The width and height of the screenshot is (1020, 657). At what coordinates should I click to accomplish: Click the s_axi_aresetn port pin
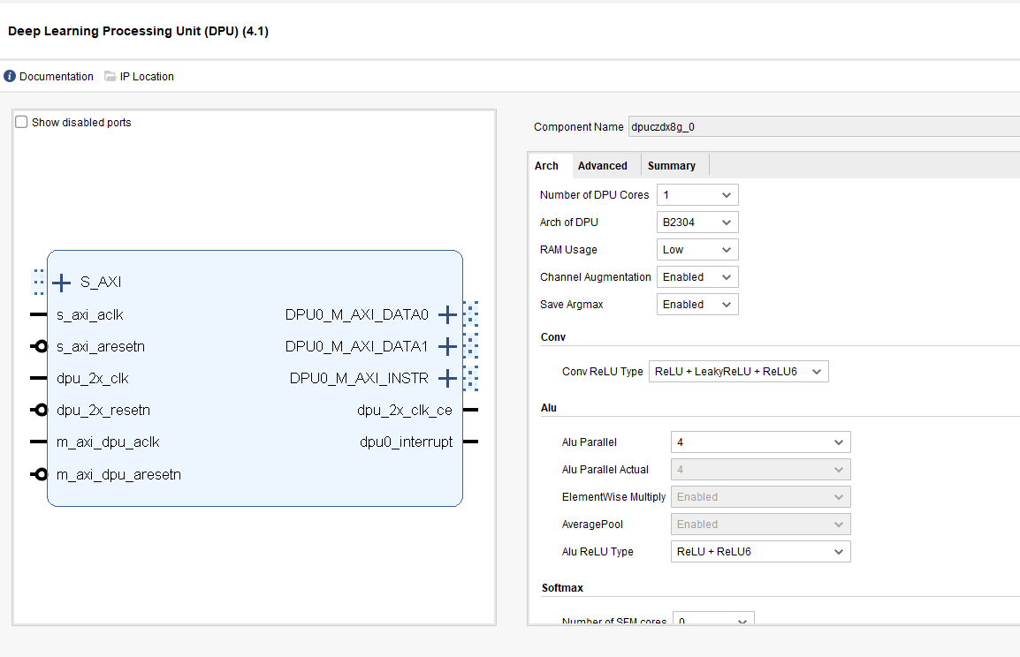tap(39, 347)
